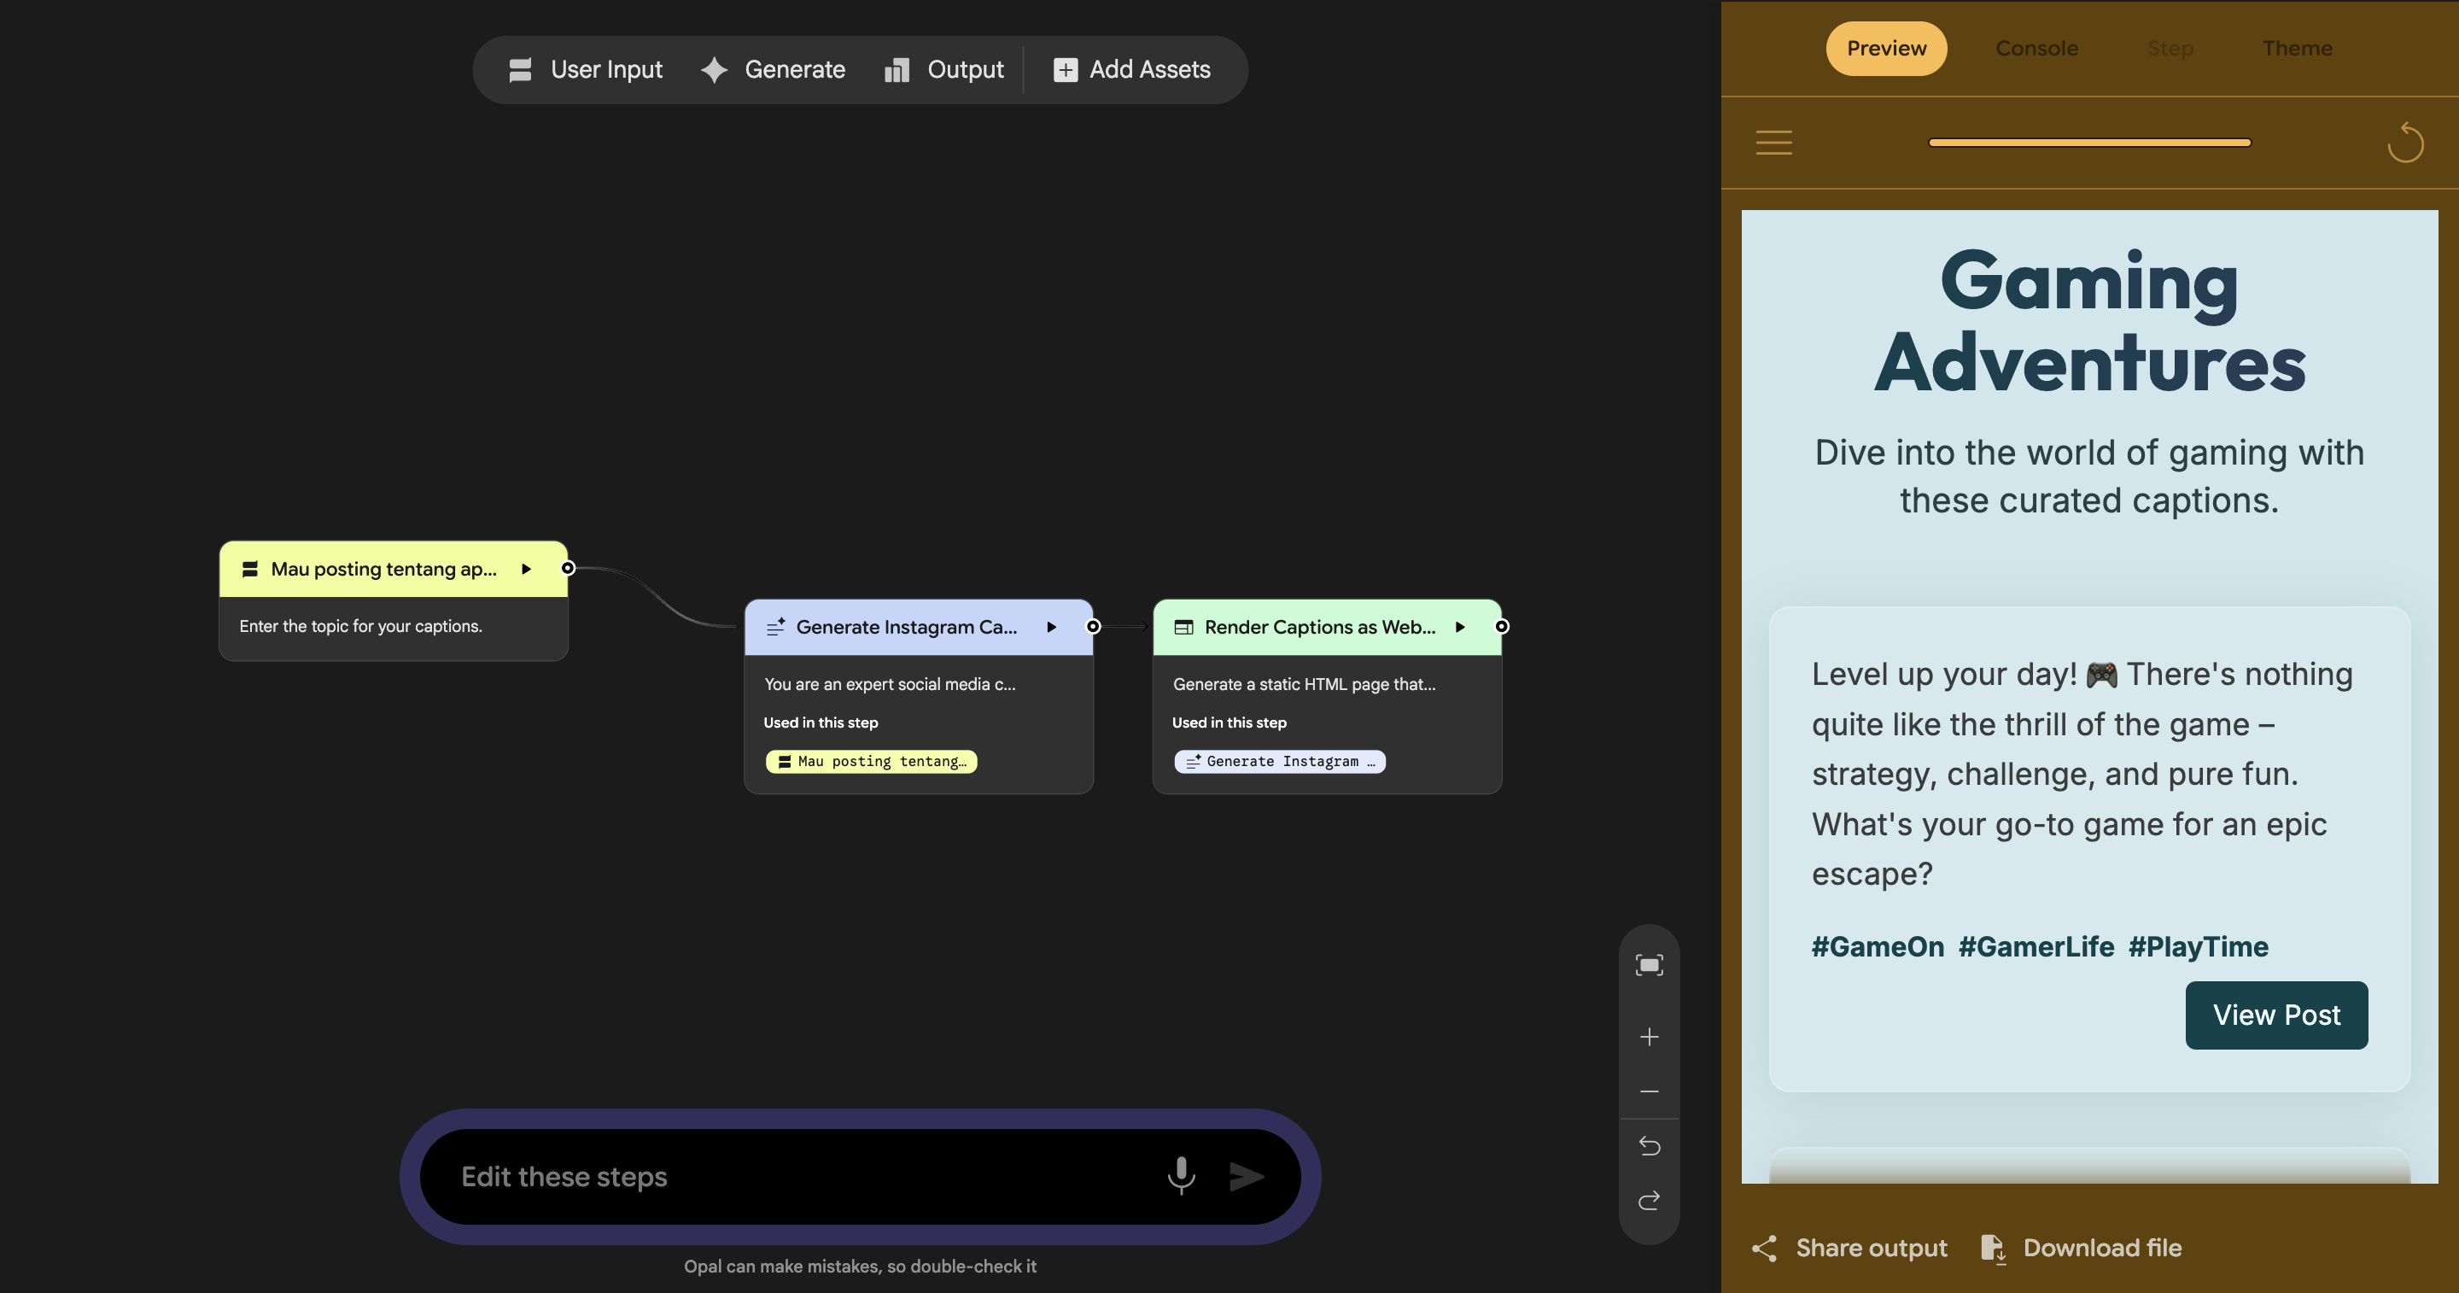Run the Render Captions as Webpage step
Image resolution: width=2459 pixels, height=1293 pixels.
[1459, 628]
